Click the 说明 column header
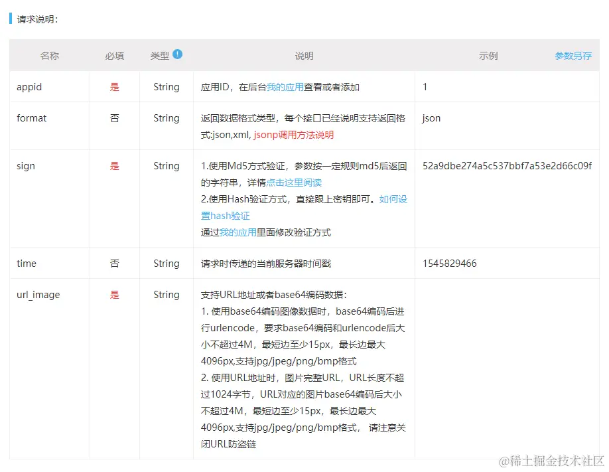Viewport: 609px width, 472px height. 304,56
